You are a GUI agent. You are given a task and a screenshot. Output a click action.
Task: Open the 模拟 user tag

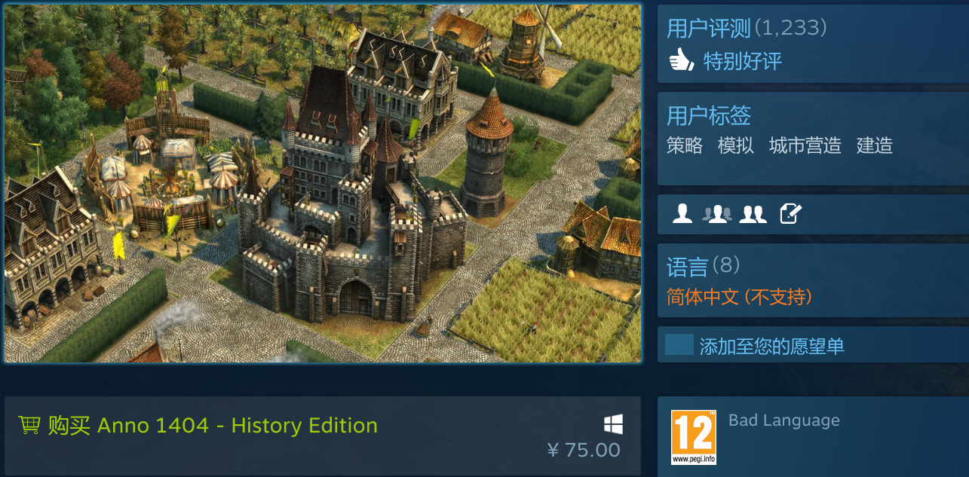(736, 145)
